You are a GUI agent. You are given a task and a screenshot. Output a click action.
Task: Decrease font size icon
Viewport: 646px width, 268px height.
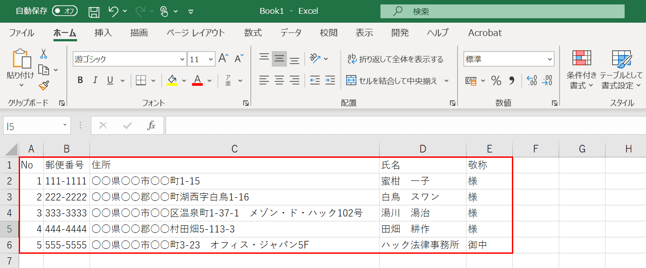coord(239,58)
